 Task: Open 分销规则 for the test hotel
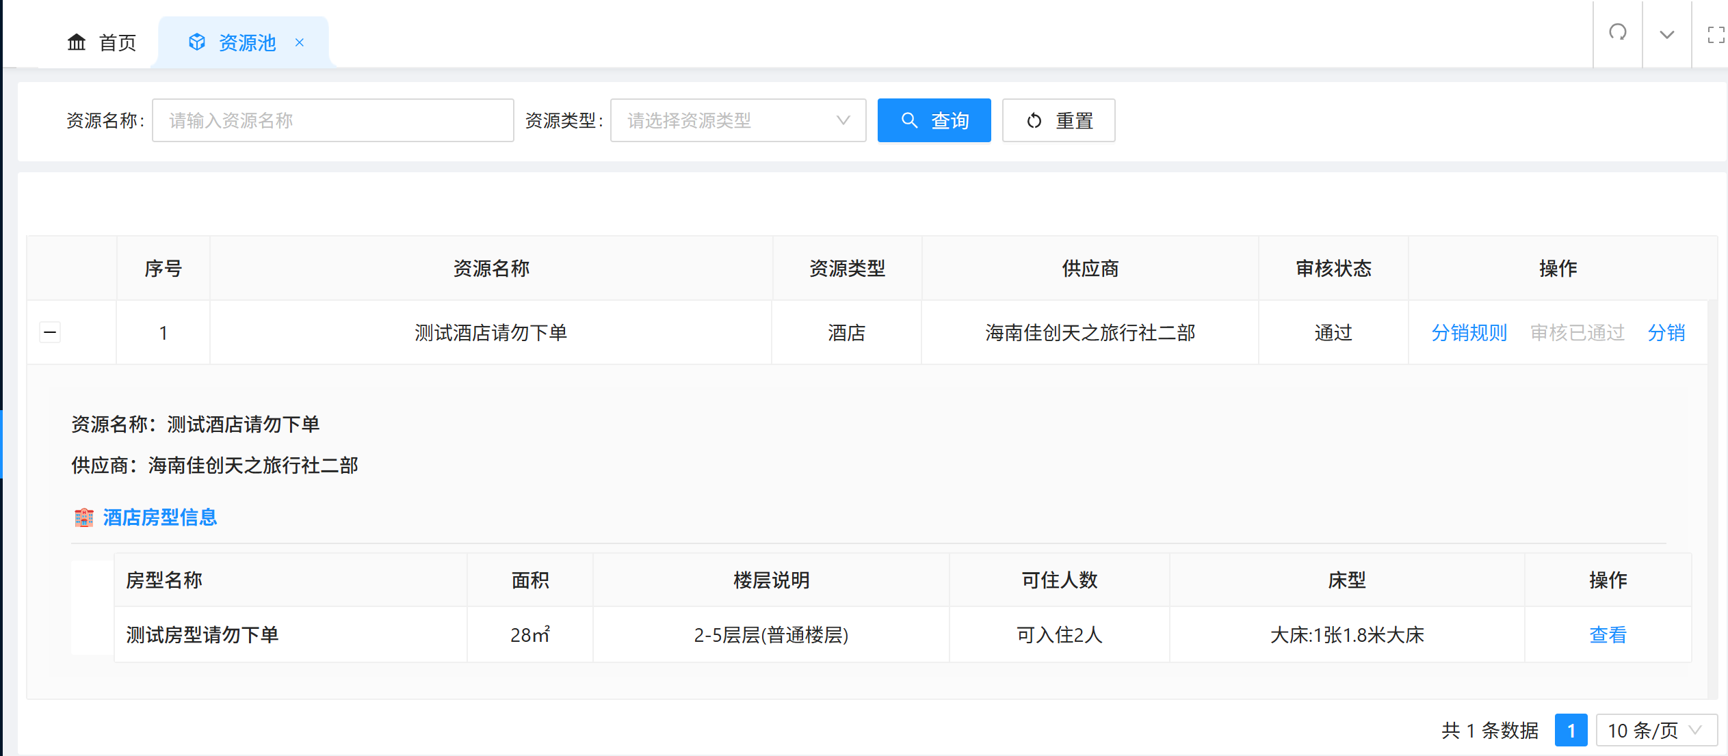1469,333
